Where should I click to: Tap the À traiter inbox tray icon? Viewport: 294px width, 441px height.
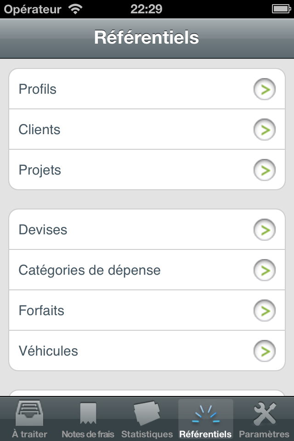click(x=29, y=413)
